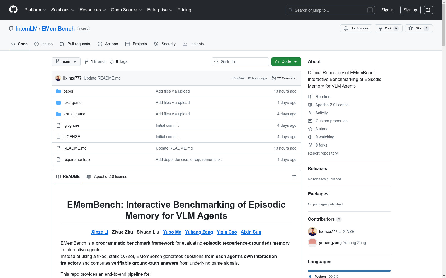Click Report repository link
Viewport: 446px width, 278px height.
click(323, 153)
